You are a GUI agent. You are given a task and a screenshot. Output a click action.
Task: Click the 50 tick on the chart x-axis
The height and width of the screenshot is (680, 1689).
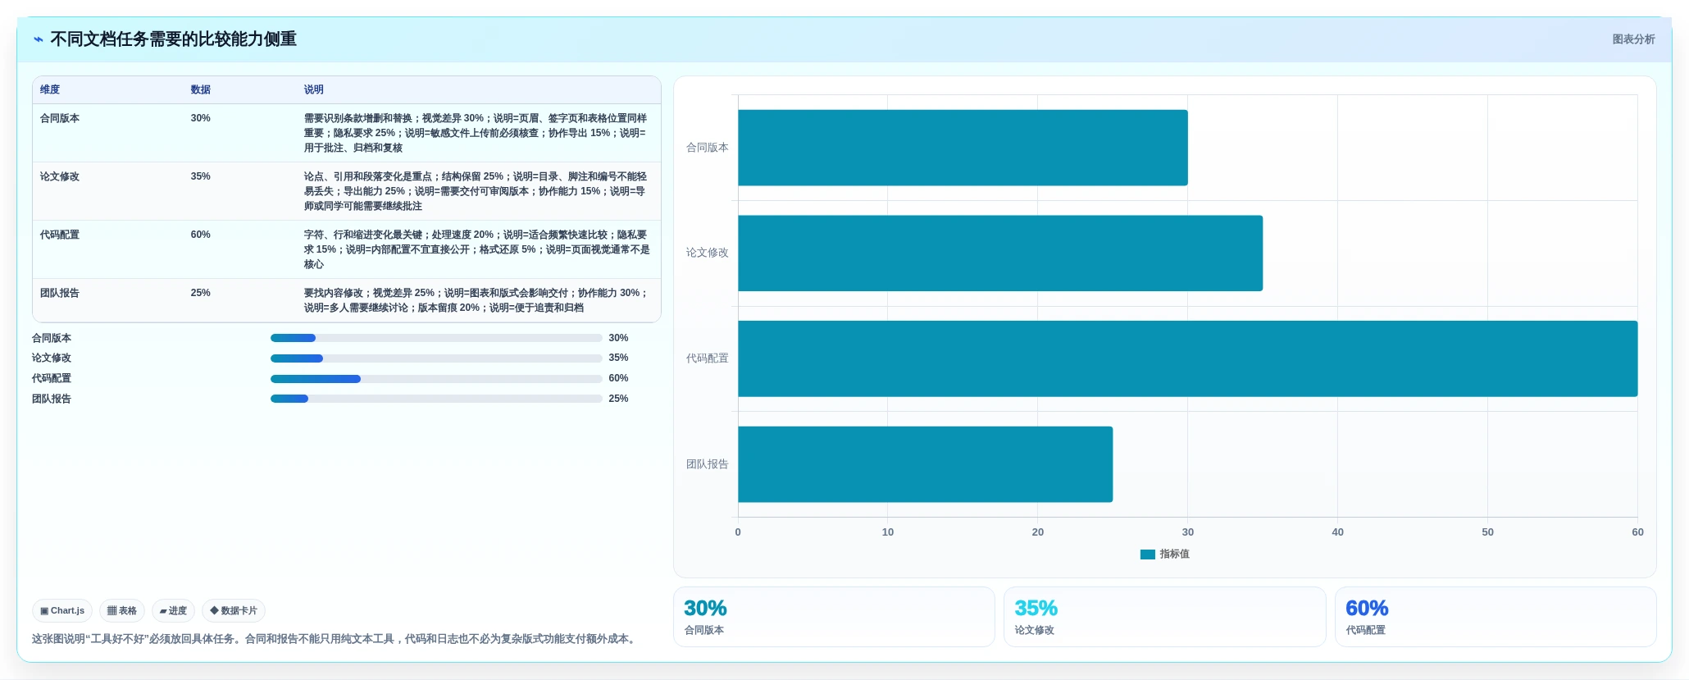[1487, 532]
